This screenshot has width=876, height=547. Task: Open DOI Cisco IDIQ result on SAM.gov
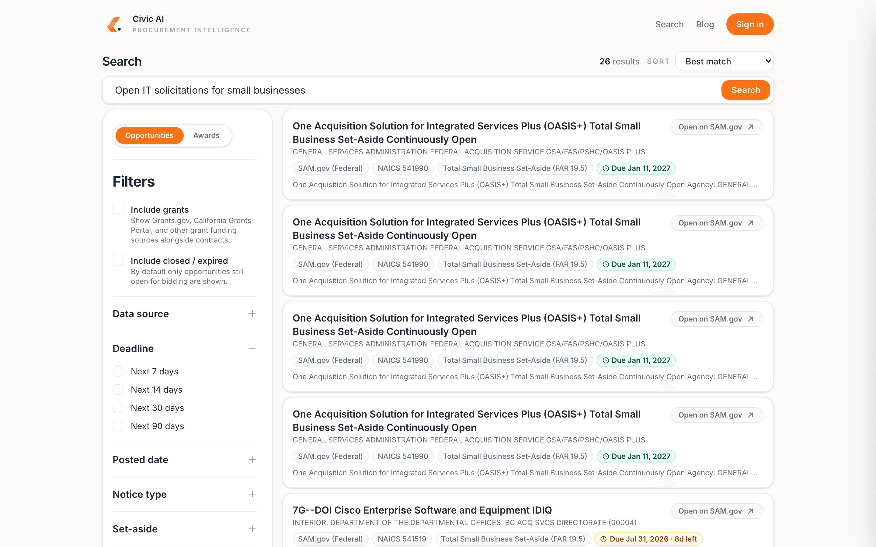(x=716, y=511)
